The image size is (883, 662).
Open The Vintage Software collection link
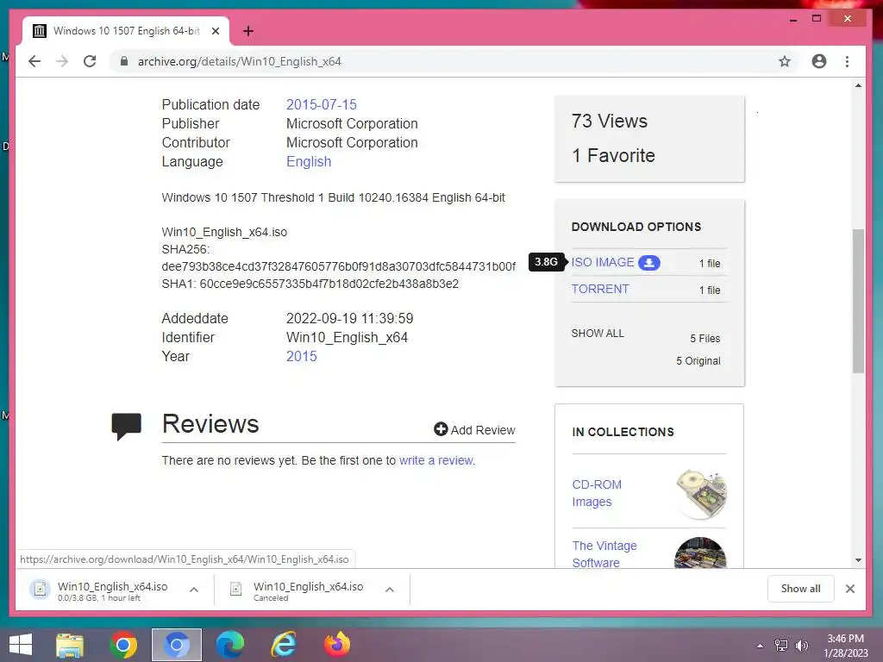pos(604,554)
